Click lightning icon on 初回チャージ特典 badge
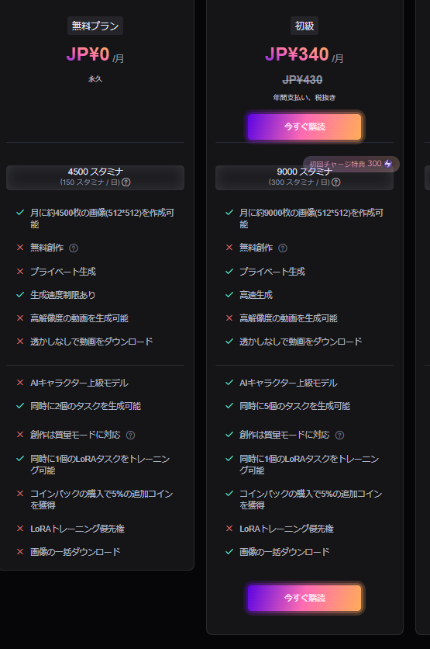This screenshot has height=649, width=430. [x=388, y=164]
